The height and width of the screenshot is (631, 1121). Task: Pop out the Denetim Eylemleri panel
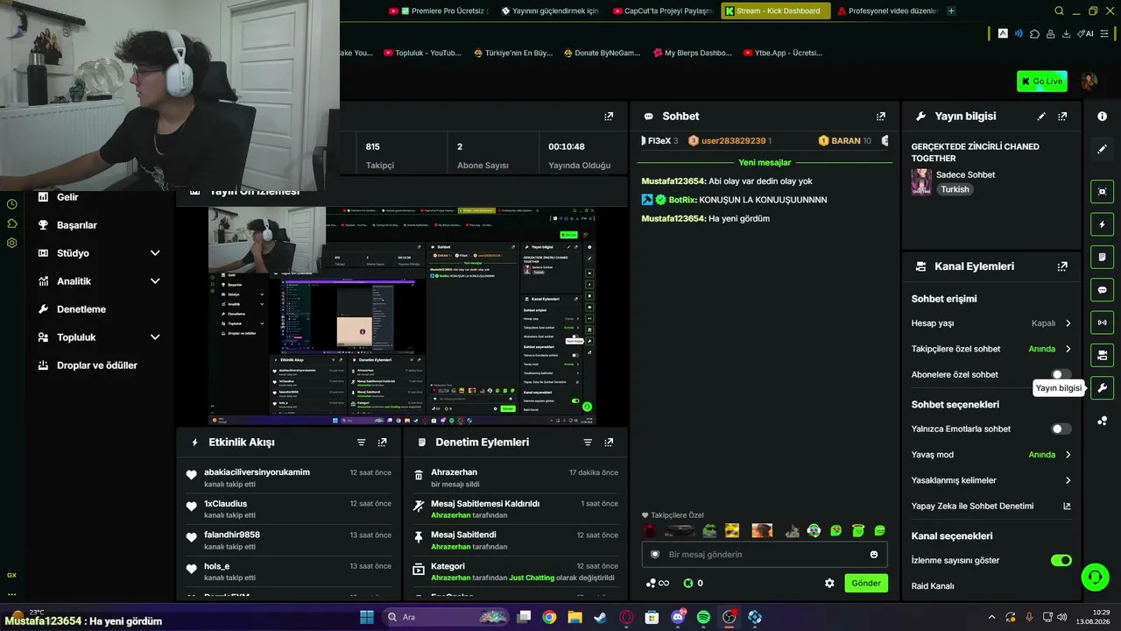coord(609,443)
